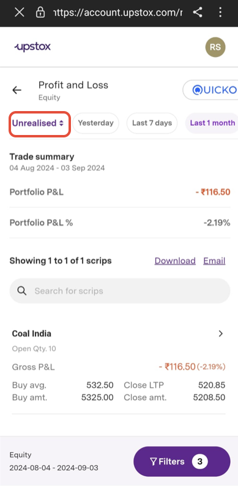The image size is (238, 489).
Task: Open the RS profile avatar
Action: click(215, 47)
